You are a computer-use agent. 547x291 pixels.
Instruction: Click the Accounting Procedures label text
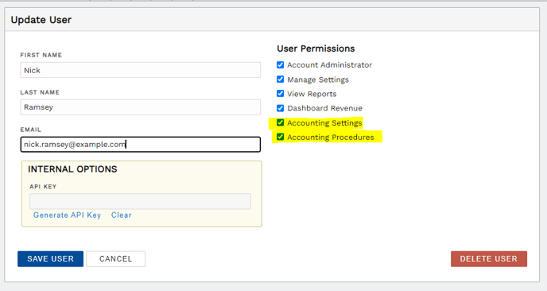click(x=331, y=137)
